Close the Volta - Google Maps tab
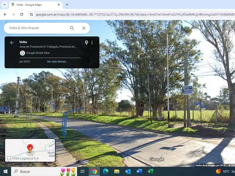This screenshot has height=176, width=235. (x=59, y=5)
